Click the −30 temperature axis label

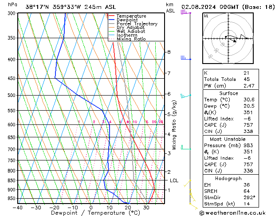(x=36, y=208)
